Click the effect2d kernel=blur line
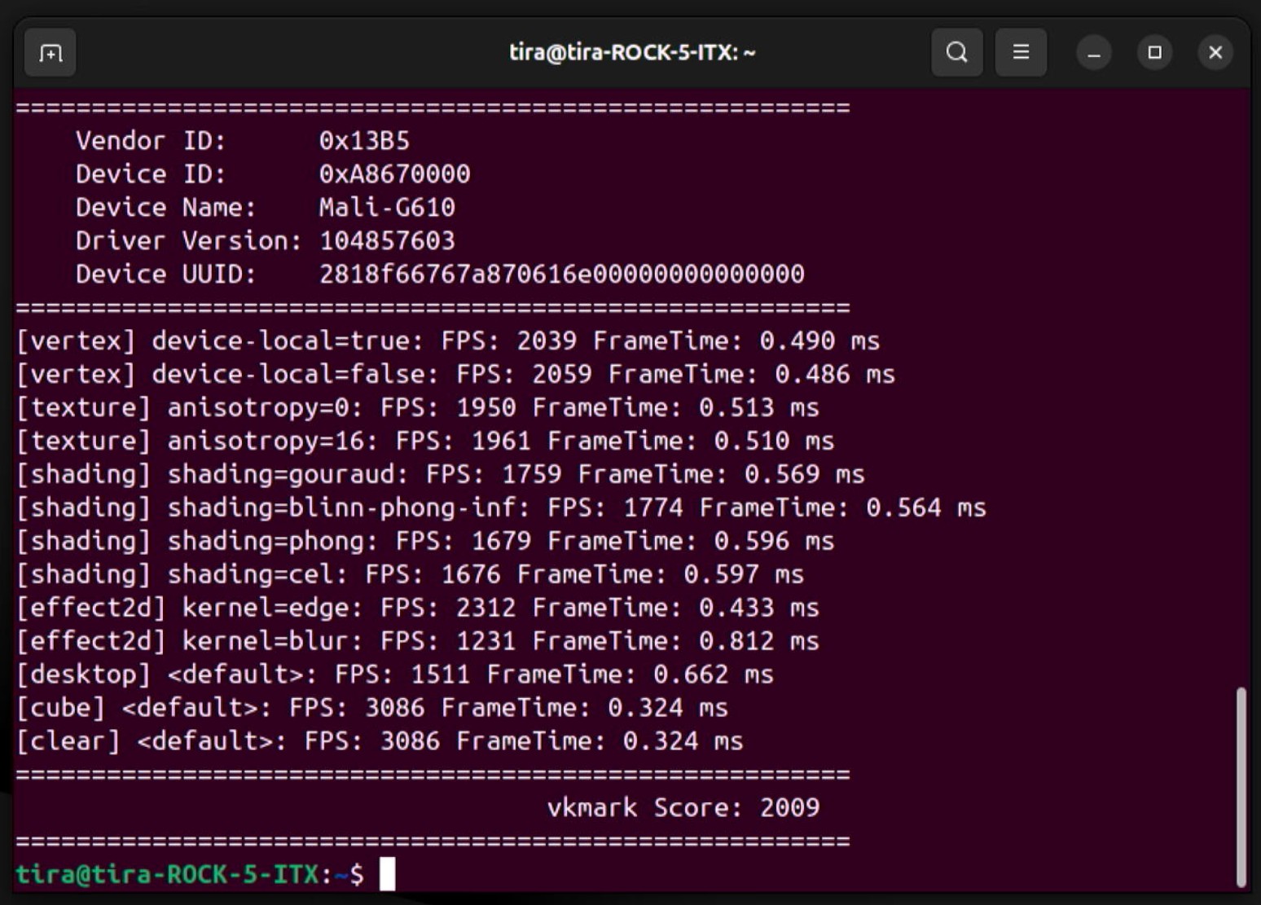 pyautogui.click(x=418, y=642)
